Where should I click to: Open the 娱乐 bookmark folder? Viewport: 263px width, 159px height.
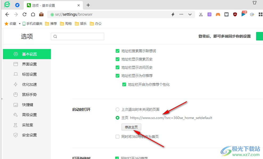point(81,24)
